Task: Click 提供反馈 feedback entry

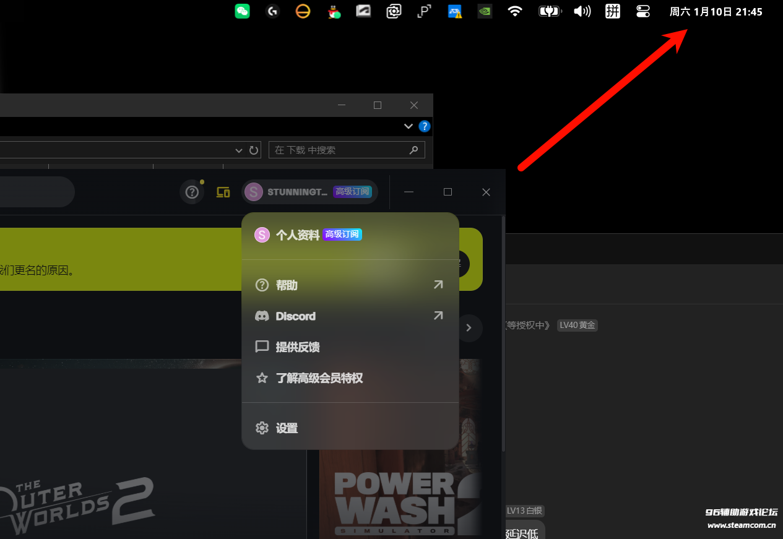Action: (x=297, y=347)
